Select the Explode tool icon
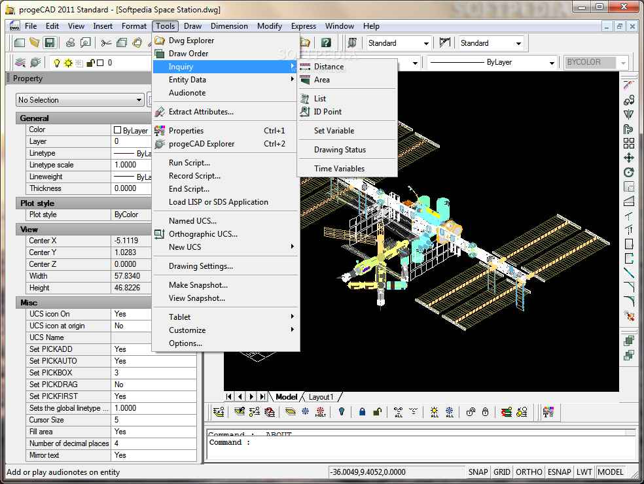Viewport: 644px width, 484px height. click(x=629, y=316)
